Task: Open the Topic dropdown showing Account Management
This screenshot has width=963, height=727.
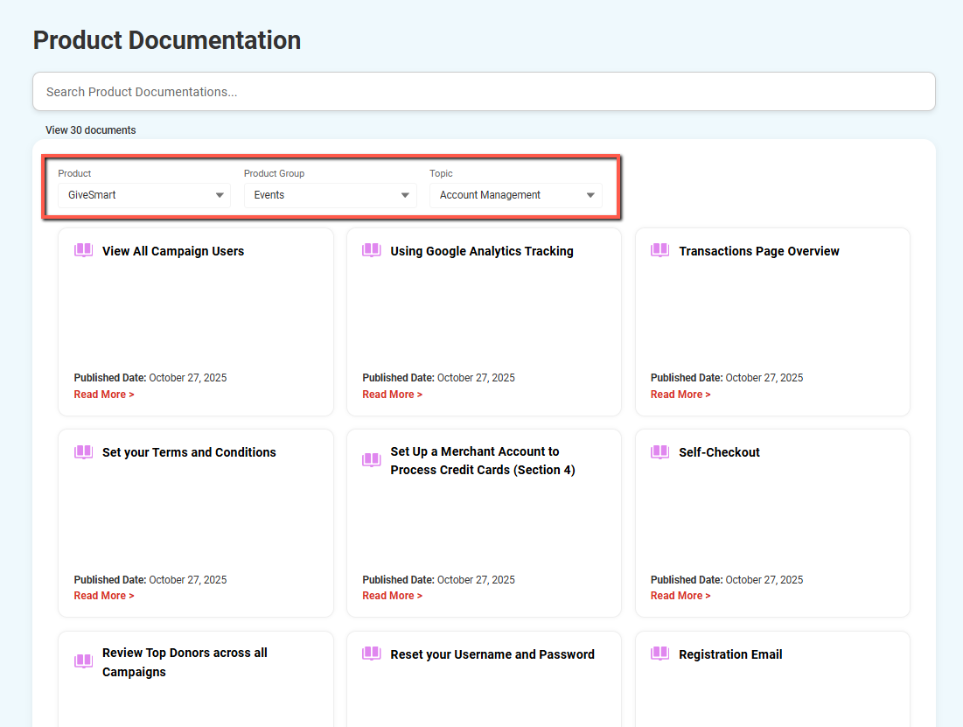Action: pos(516,195)
